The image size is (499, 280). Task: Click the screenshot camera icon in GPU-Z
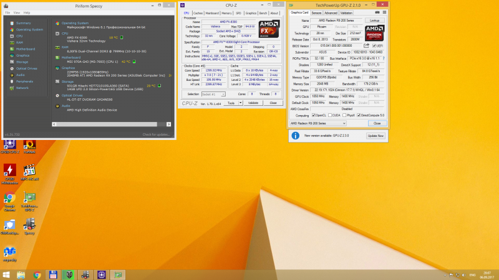(377, 12)
